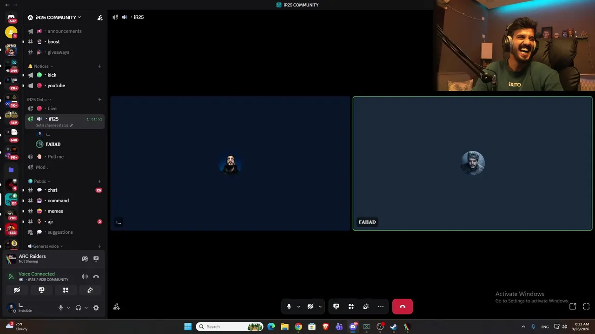This screenshot has height=334, width=595.
Task: Turn on camera from sidebar voice panel
Action: click(x=17, y=290)
